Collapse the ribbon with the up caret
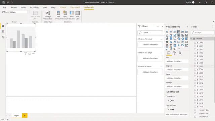215x121 pixels. tap(214, 22)
